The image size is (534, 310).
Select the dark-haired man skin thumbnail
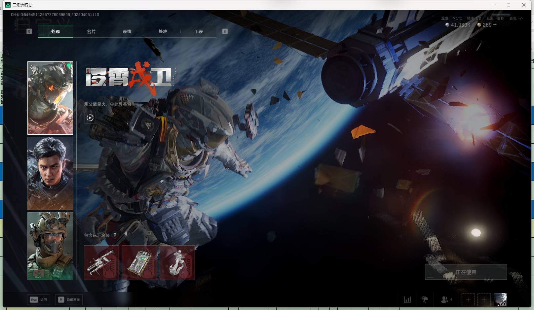[x=50, y=173]
